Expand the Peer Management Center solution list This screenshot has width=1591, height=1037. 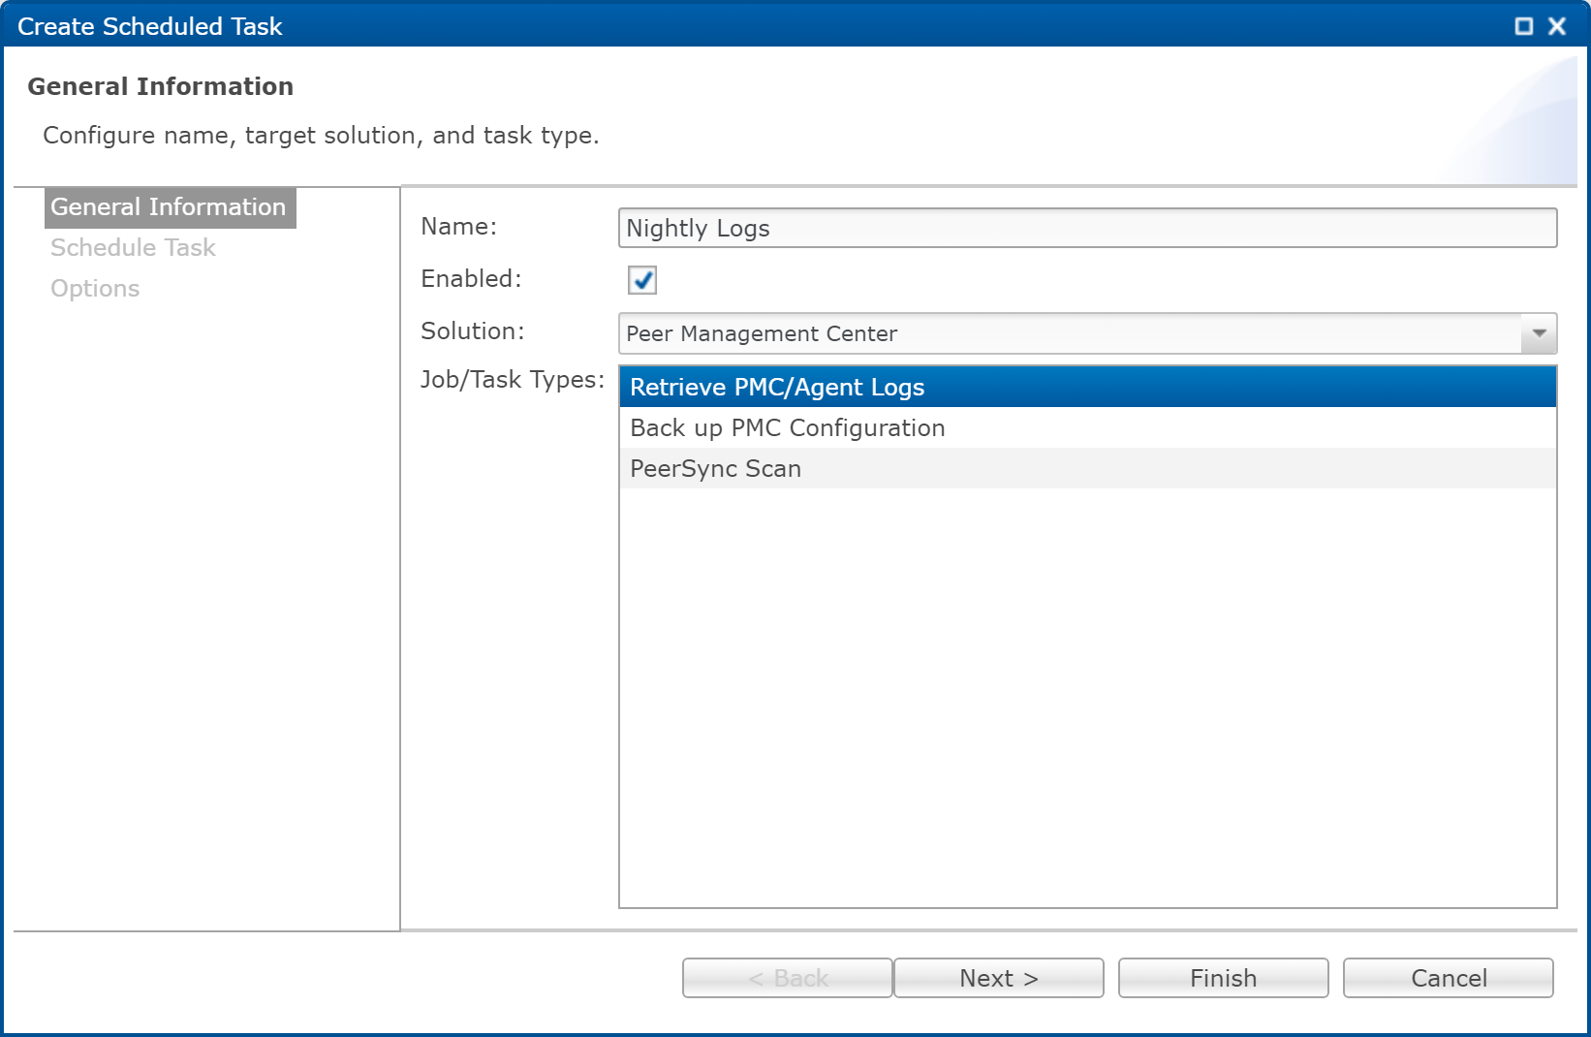tap(1537, 332)
